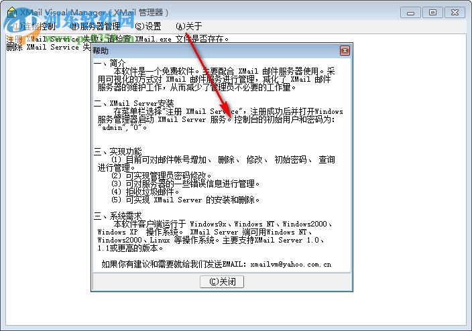Open the 连接控制 menu
The height and width of the screenshot is (331, 472).
[x=35, y=27]
